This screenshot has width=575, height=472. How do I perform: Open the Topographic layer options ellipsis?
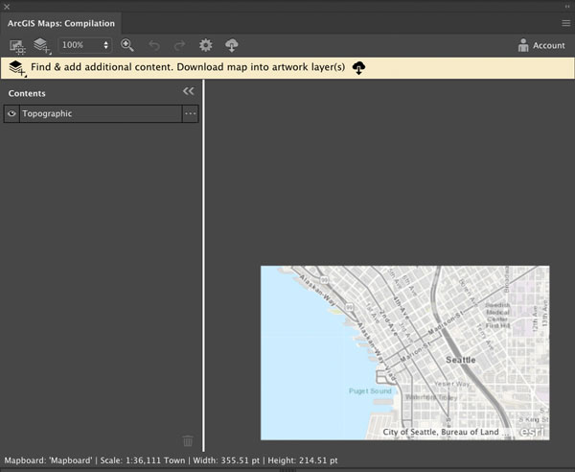191,113
